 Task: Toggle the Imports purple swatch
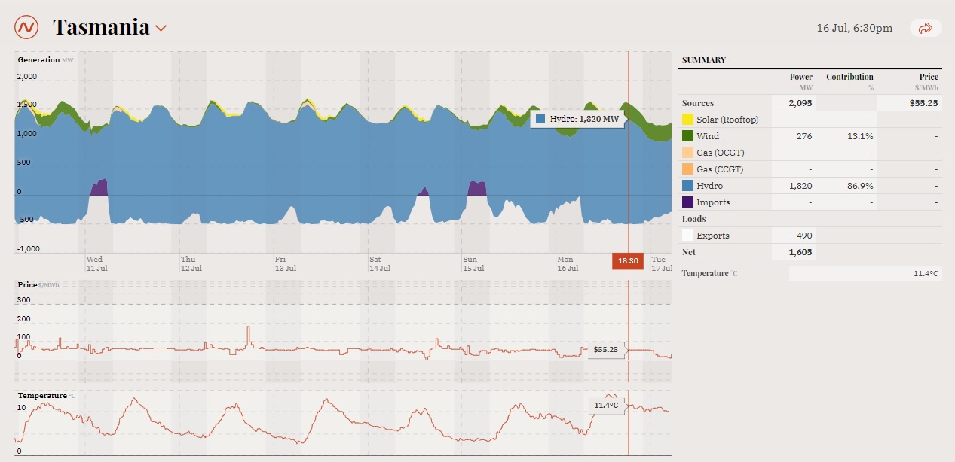click(687, 202)
